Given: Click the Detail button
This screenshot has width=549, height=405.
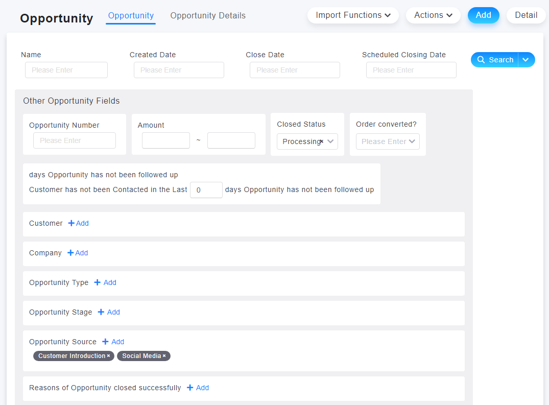Looking at the screenshot, I should click(x=526, y=15).
